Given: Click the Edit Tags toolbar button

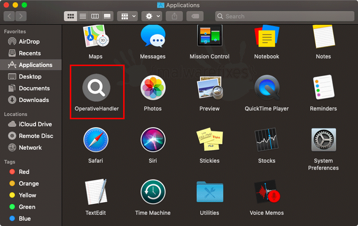Looking at the screenshot, I should [x=195, y=16].
